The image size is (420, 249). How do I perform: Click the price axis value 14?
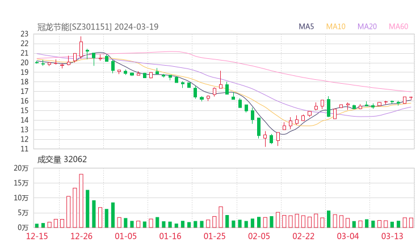24,120
